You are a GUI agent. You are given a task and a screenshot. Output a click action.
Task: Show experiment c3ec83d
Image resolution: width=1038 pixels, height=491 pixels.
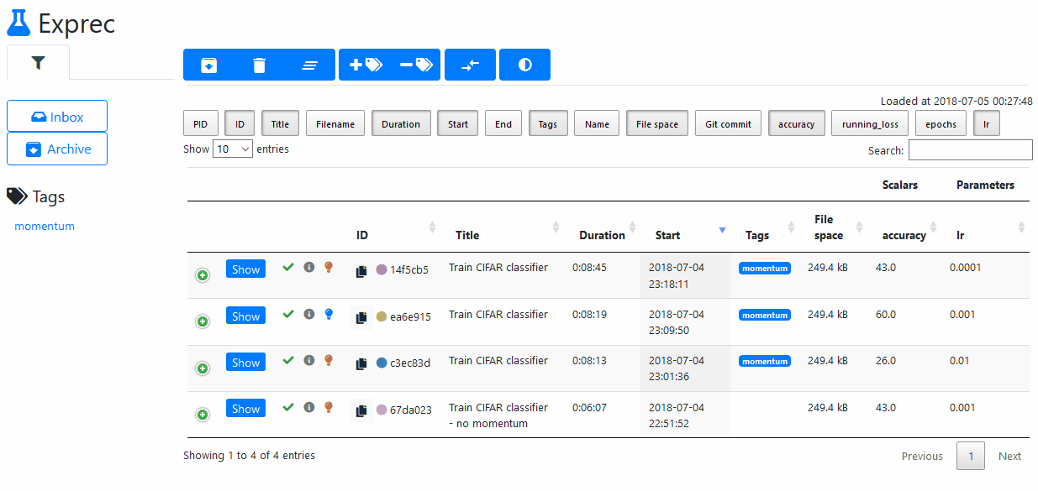coord(245,363)
